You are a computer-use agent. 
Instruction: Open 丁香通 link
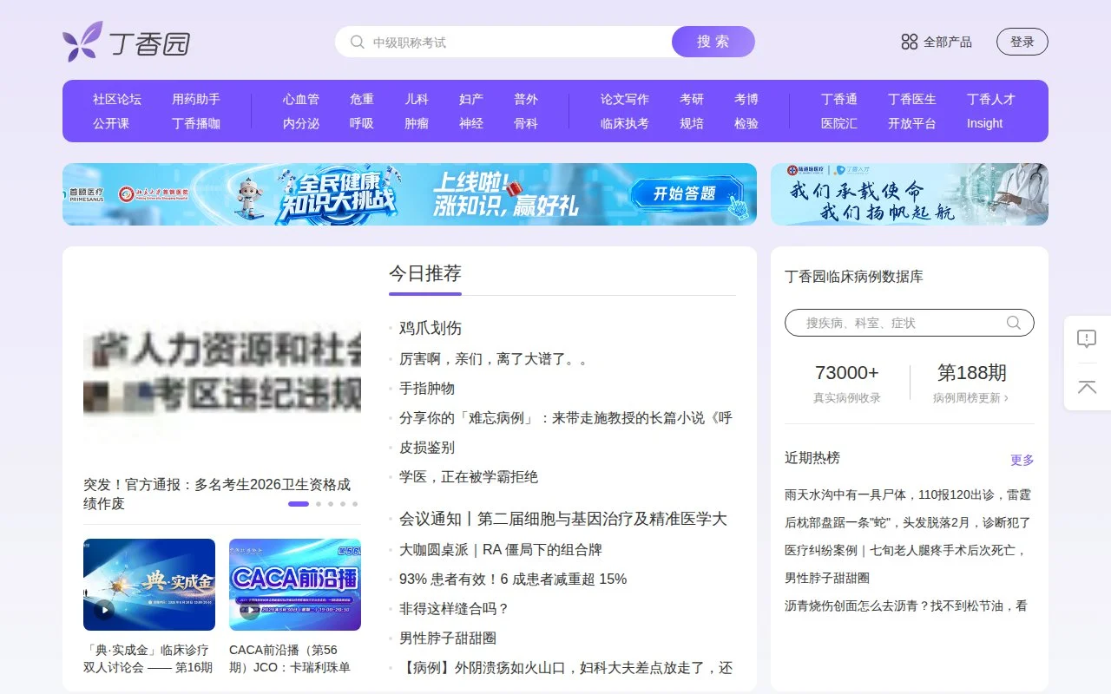pyautogui.click(x=839, y=99)
